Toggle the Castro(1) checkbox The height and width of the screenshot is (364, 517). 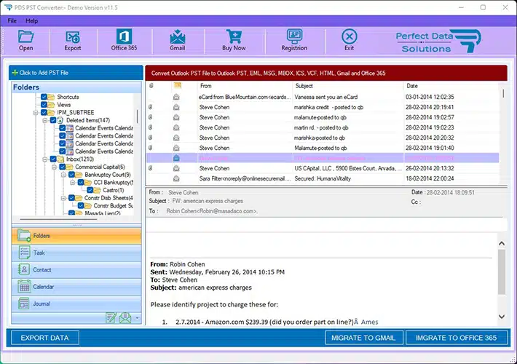pos(90,190)
